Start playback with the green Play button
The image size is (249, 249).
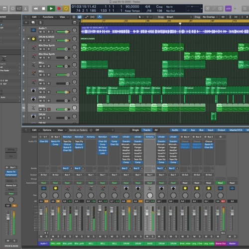coord(51,8)
